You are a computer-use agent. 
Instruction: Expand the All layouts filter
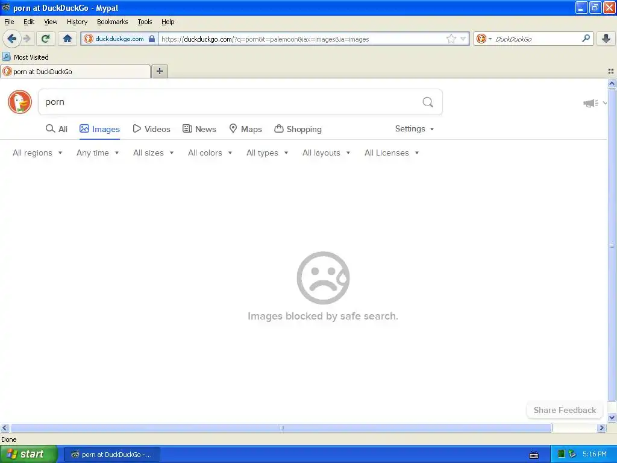tap(326, 153)
